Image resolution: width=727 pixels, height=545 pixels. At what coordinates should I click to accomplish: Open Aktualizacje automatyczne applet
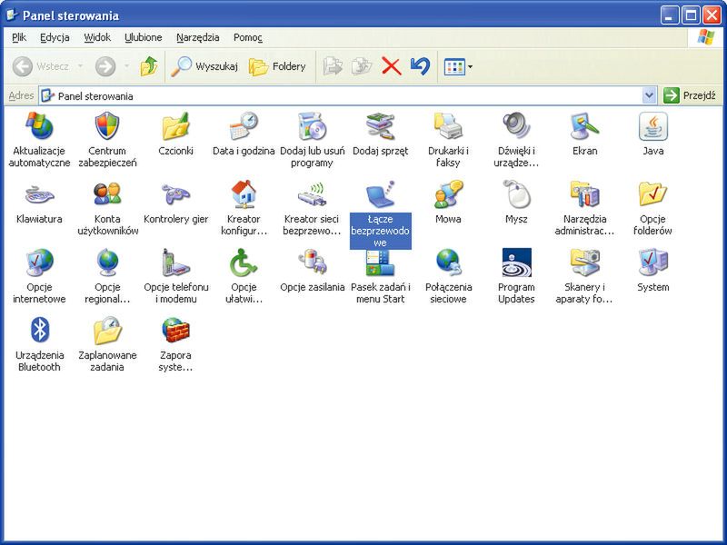[39, 139]
